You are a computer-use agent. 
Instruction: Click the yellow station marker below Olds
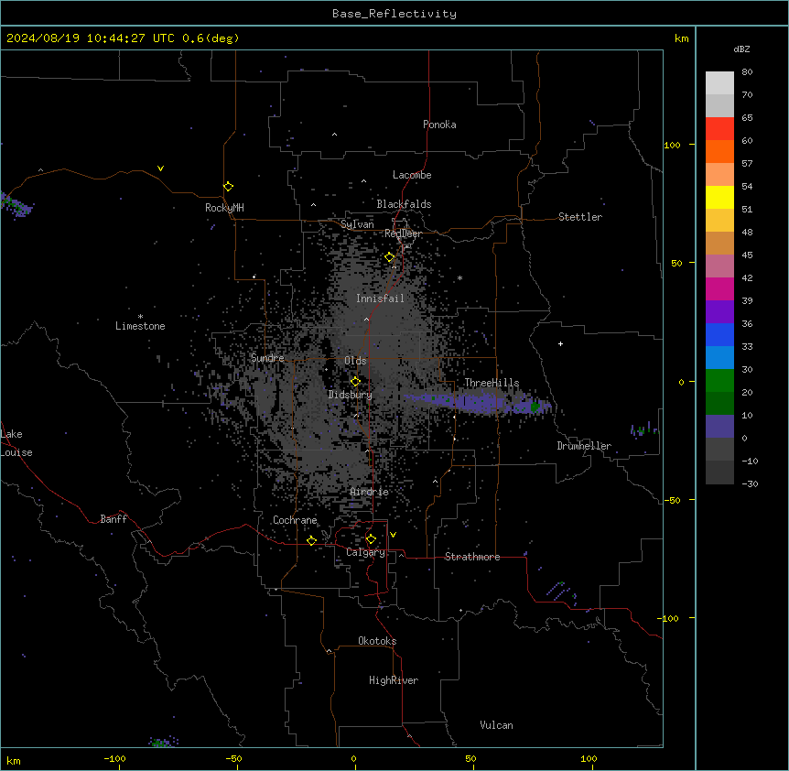point(355,382)
